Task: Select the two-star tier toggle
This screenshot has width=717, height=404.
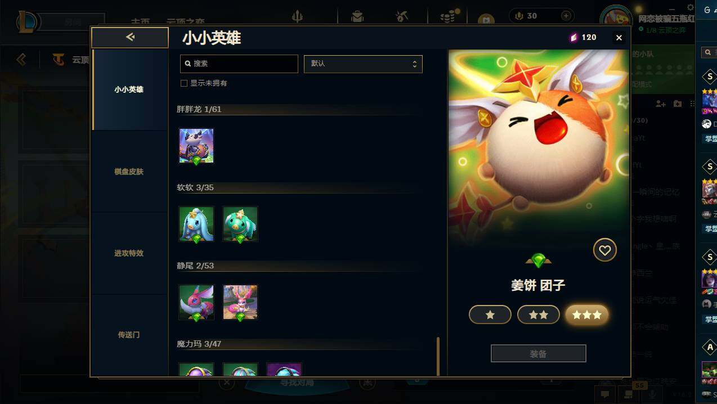Action: [539, 315]
